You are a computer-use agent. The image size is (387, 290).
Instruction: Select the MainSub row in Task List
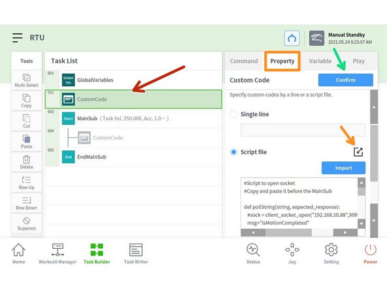coord(133,118)
